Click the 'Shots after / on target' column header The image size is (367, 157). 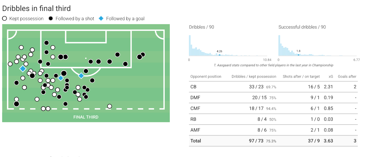[301, 76]
